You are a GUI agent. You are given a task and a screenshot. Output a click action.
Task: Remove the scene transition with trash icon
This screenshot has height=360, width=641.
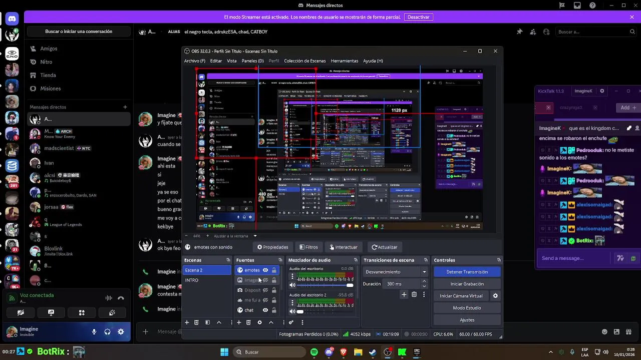(x=414, y=294)
